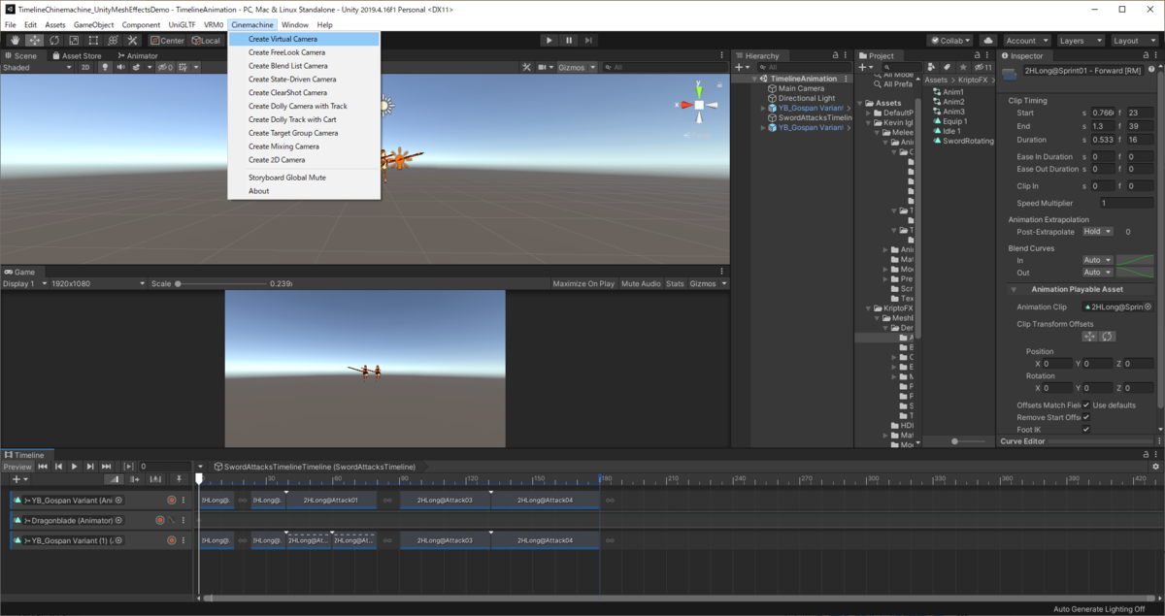Switch to the Asset Store tab
The width and height of the screenshot is (1165, 616).
coord(77,56)
